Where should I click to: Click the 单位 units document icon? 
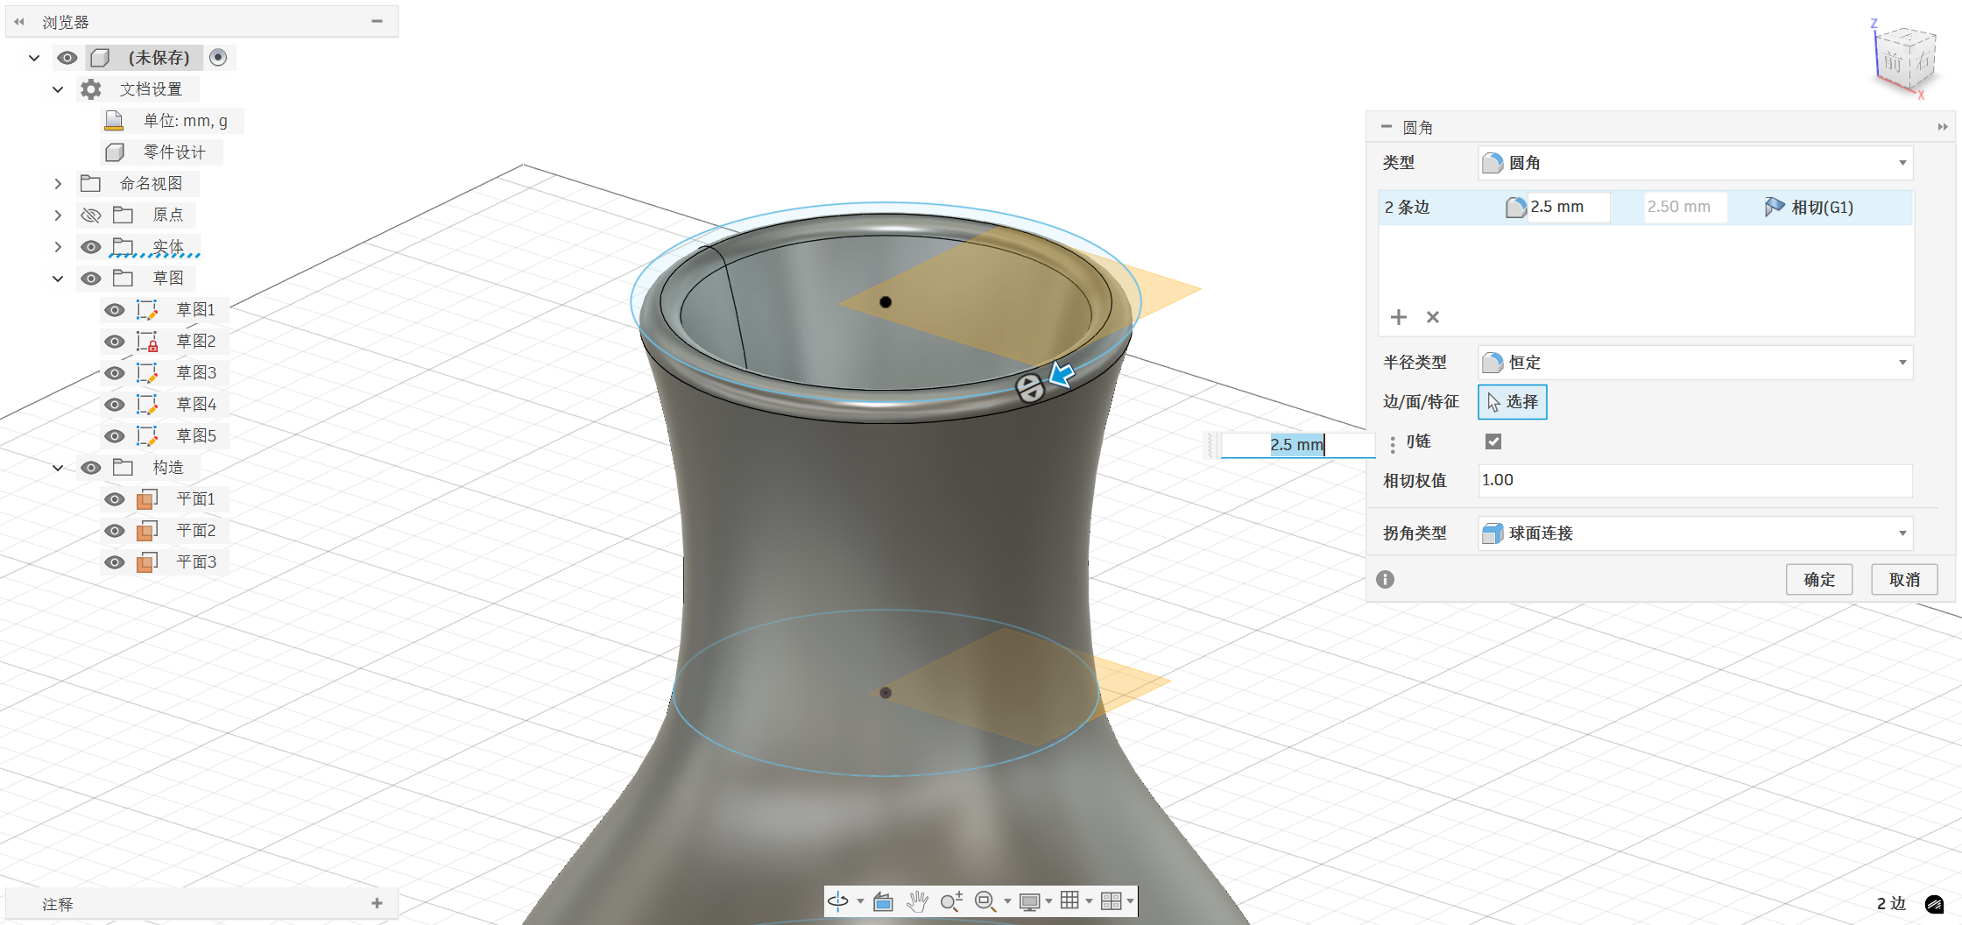(x=114, y=121)
